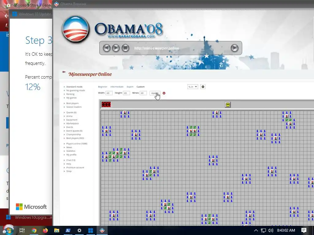Open the Events link above Event quests
The width and height of the screenshot is (314, 235).
70,127
